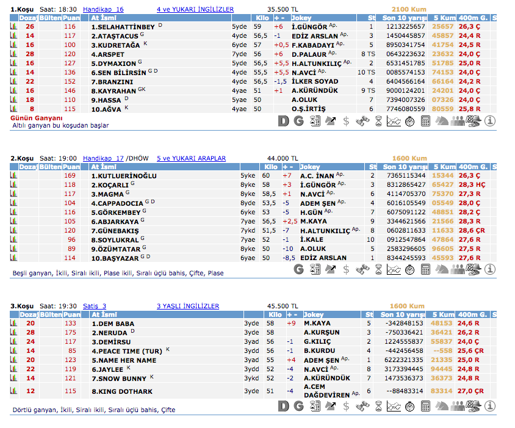Click the G icon in race 2 toolbar
Image resolution: width=515 pixels, height=428 pixels.
299,269
